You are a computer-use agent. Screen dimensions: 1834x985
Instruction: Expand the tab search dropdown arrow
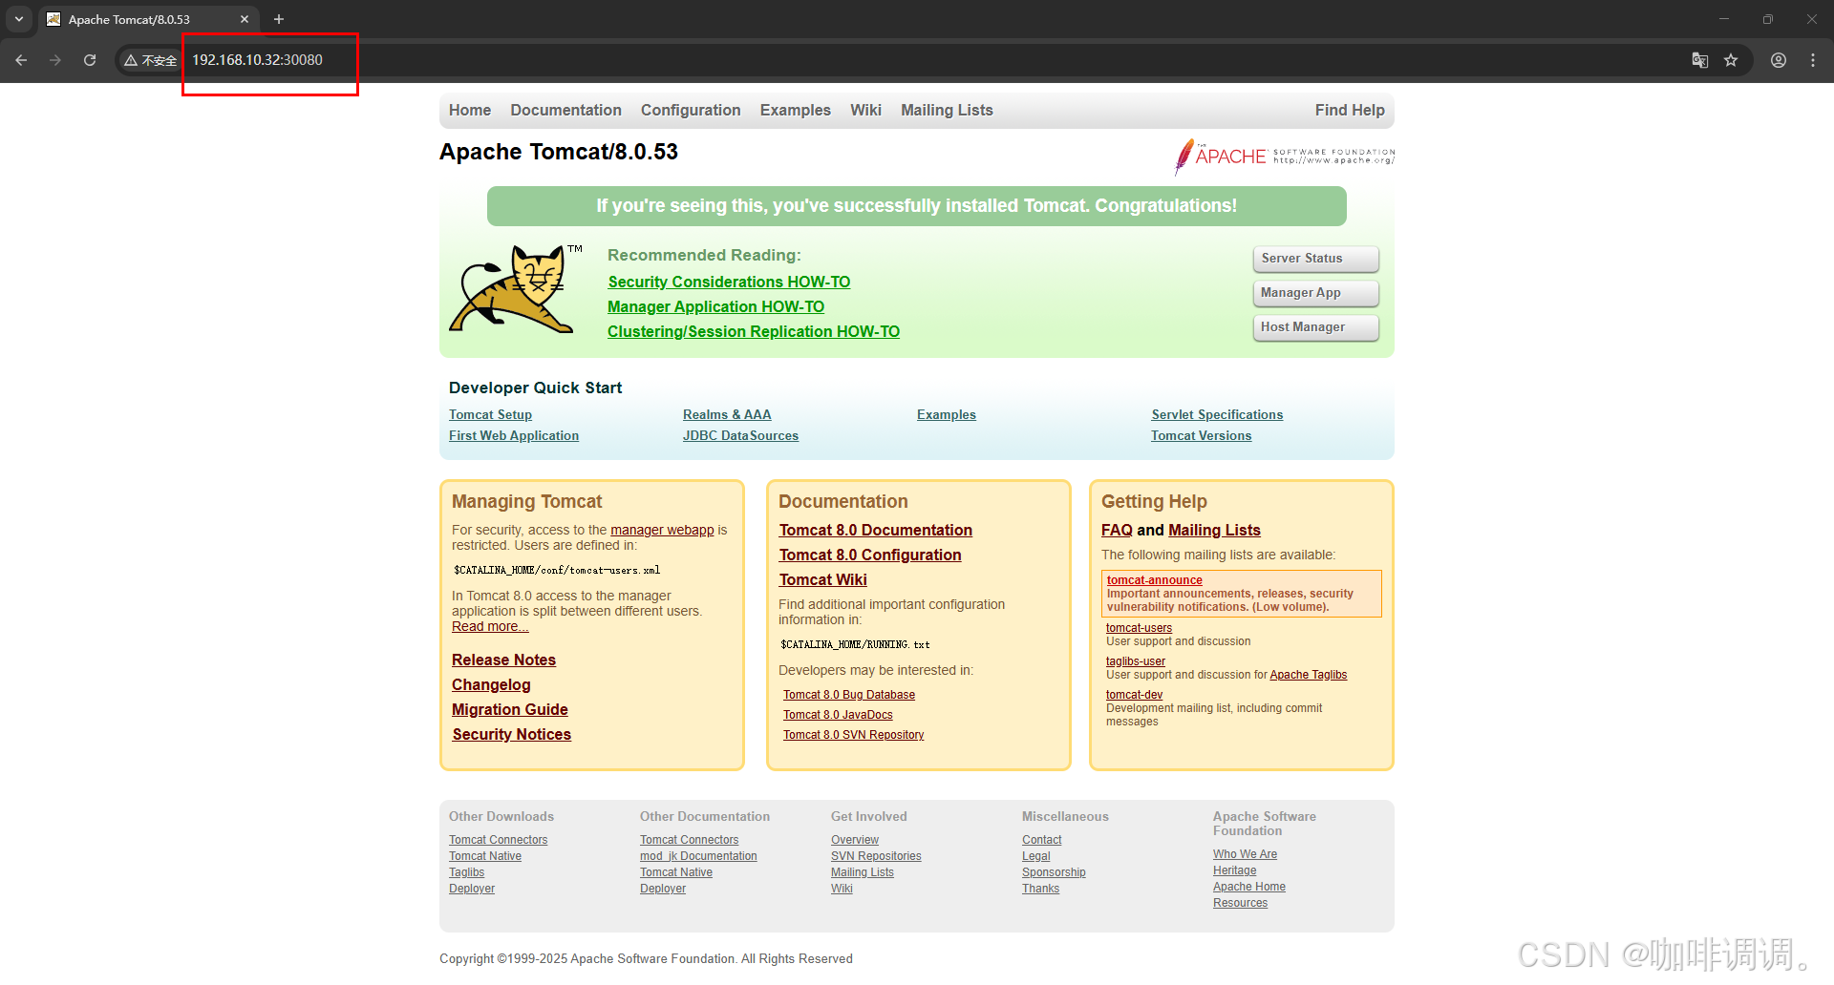pyautogui.click(x=19, y=19)
